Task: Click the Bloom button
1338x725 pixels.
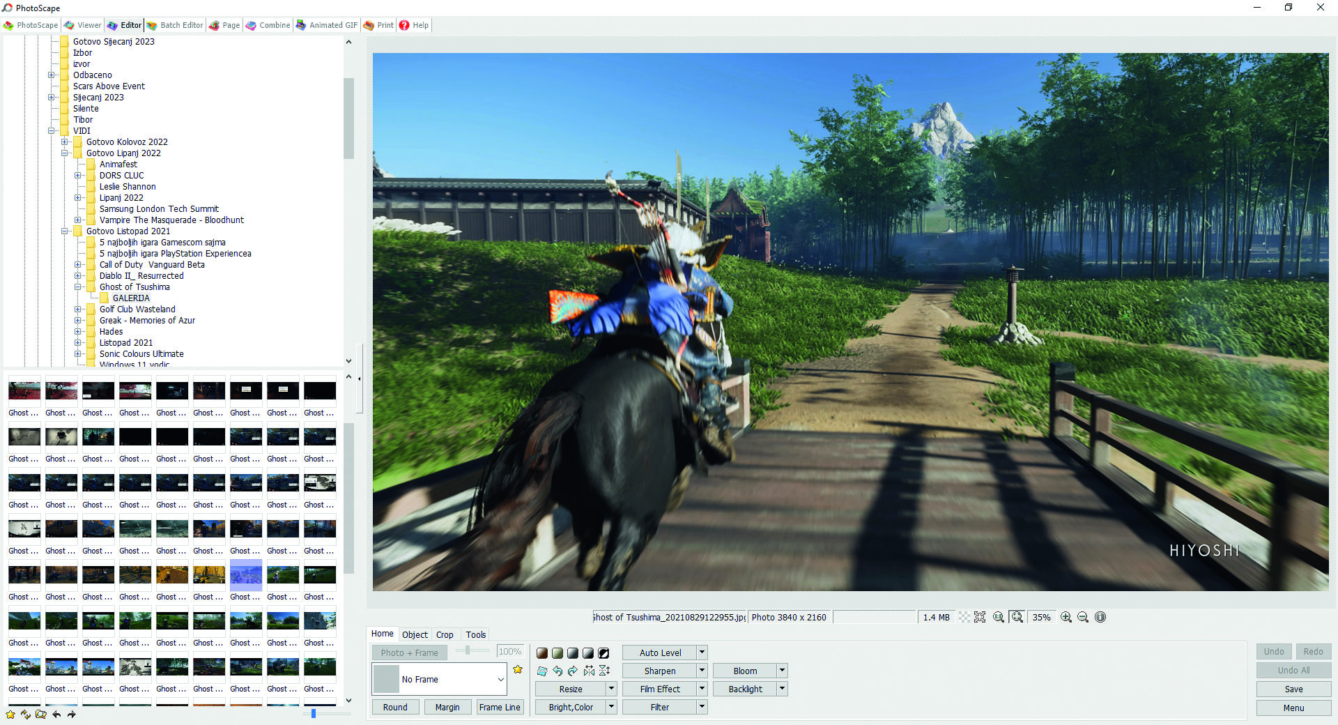Action: click(x=745, y=671)
